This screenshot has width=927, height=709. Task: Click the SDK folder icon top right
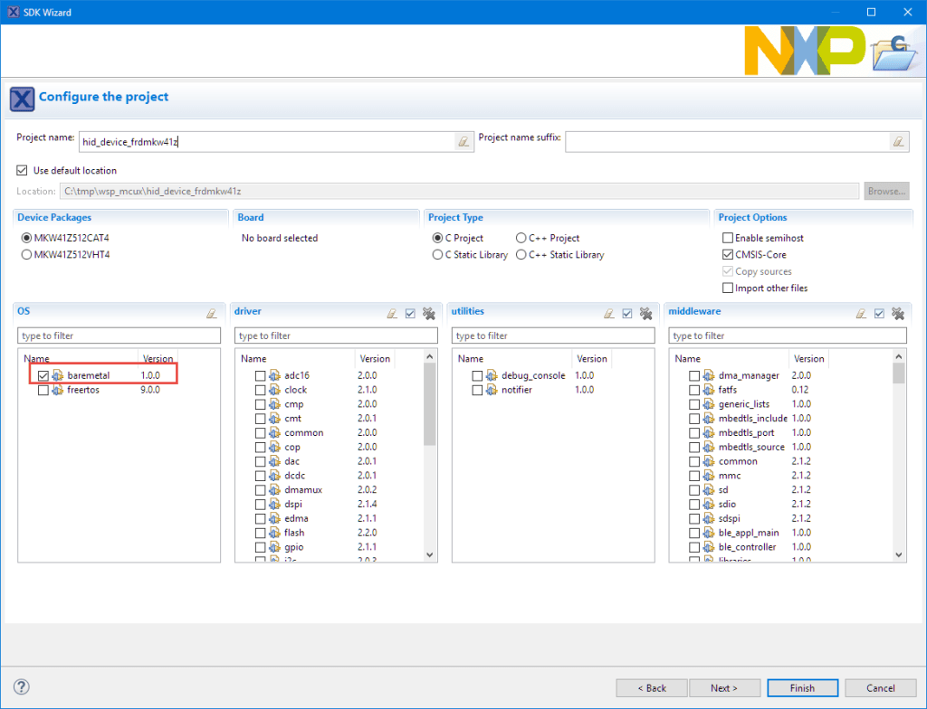pos(893,52)
